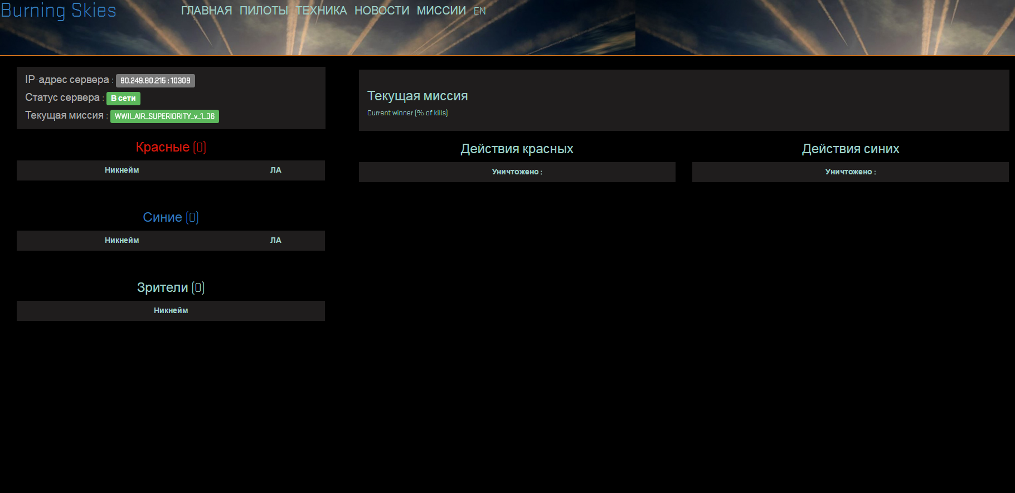Click 'Уничтожено' header under Действия синих

pyautogui.click(x=850, y=172)
